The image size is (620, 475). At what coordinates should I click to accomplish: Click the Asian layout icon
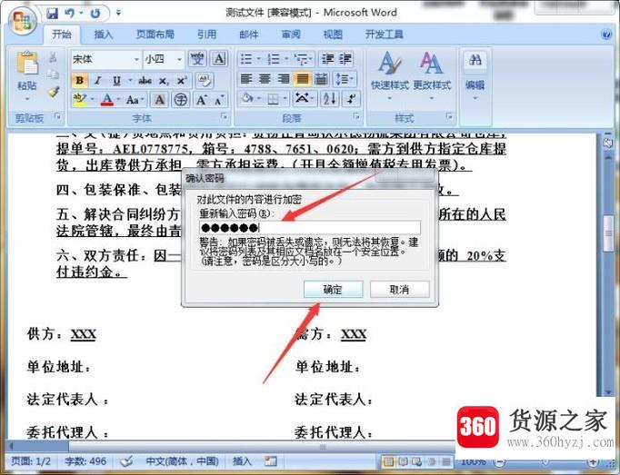coord(304,98)
